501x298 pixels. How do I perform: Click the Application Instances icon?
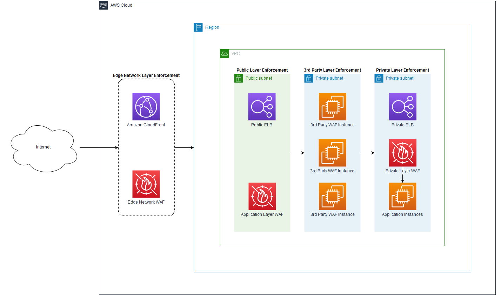pyautogui.click(x=402, y=196)
